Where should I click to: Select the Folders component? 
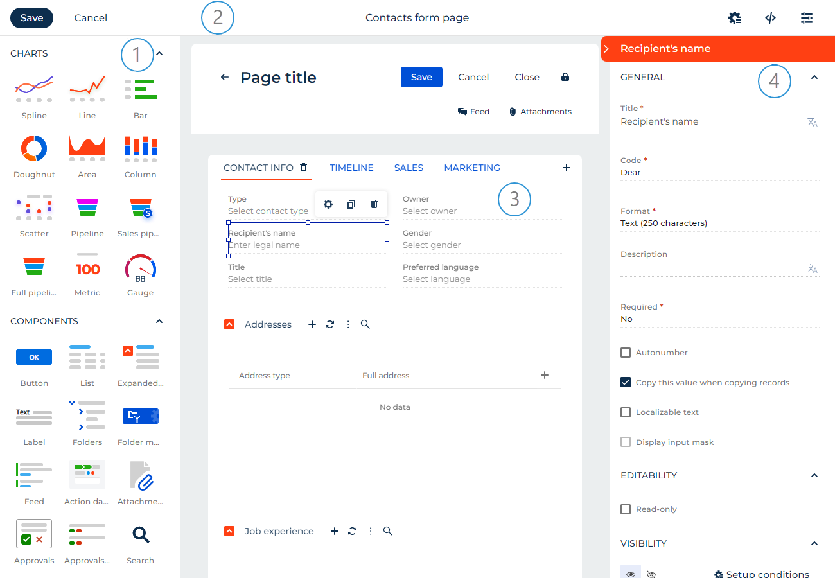pos(87,417)
